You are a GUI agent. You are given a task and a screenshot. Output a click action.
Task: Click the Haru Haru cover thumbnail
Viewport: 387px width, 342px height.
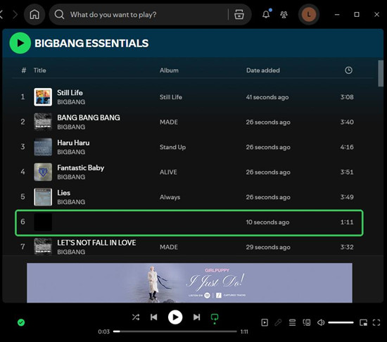[x=43, y=147]
